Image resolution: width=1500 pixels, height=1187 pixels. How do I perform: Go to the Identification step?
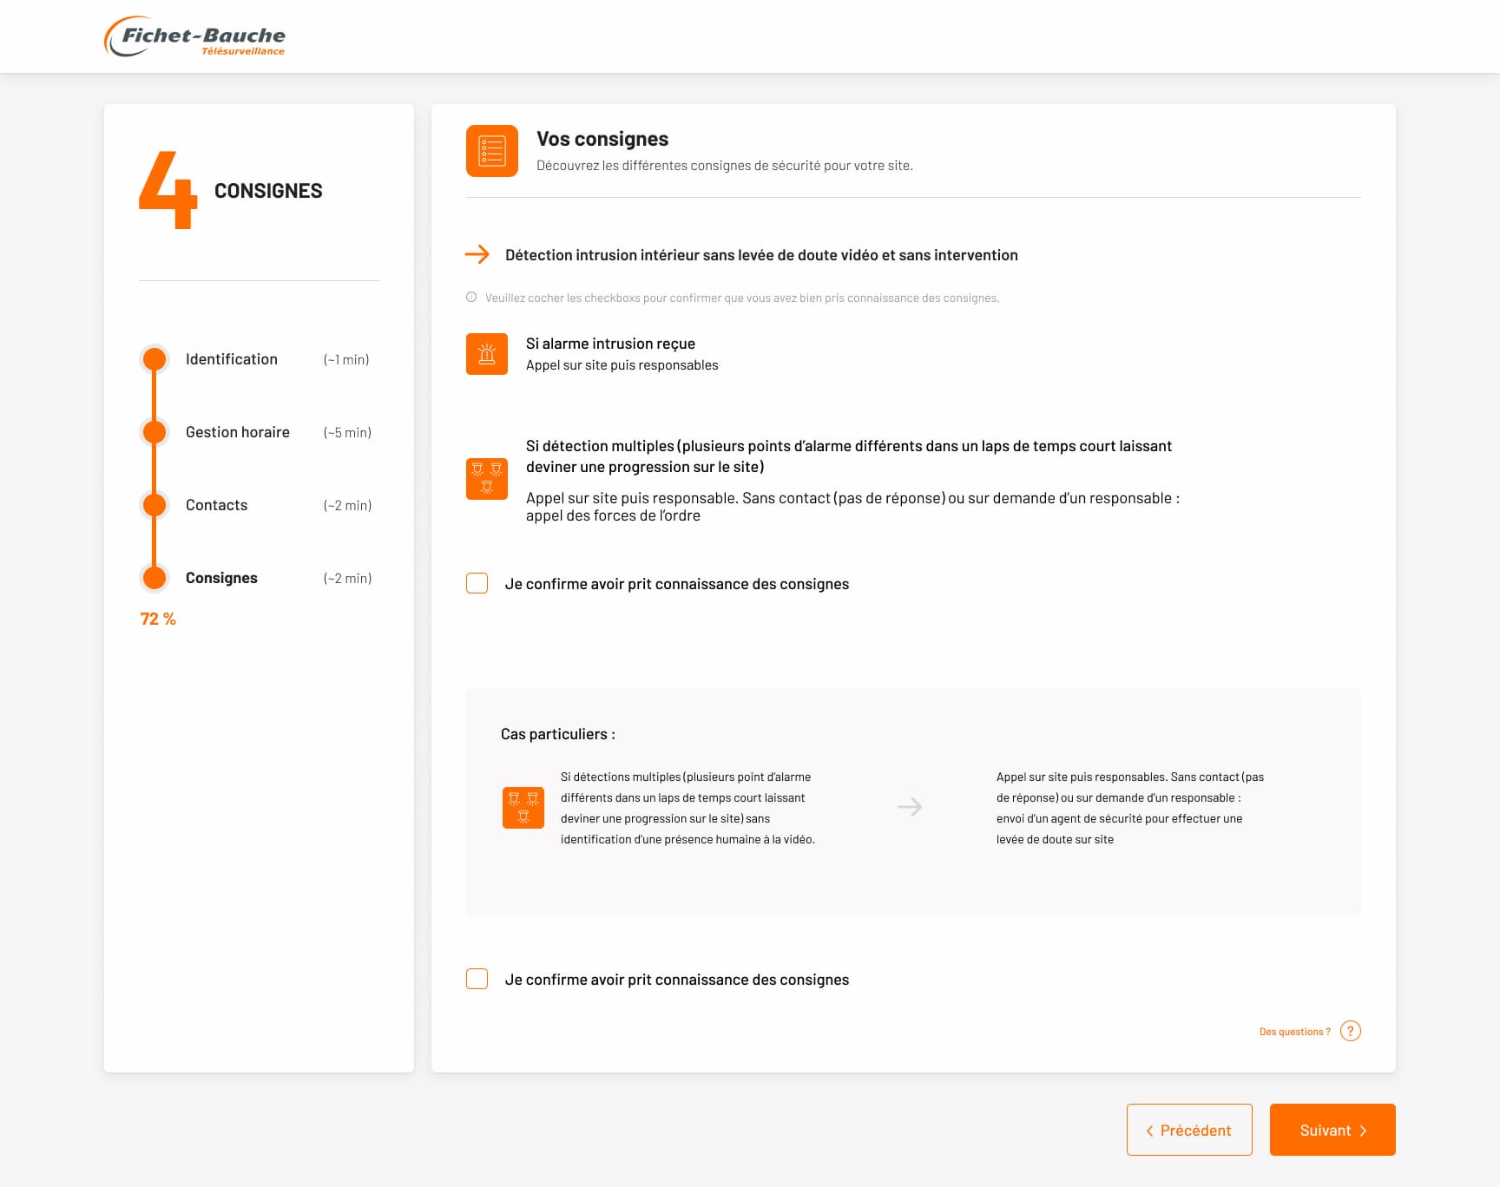(x=231, y=359)
